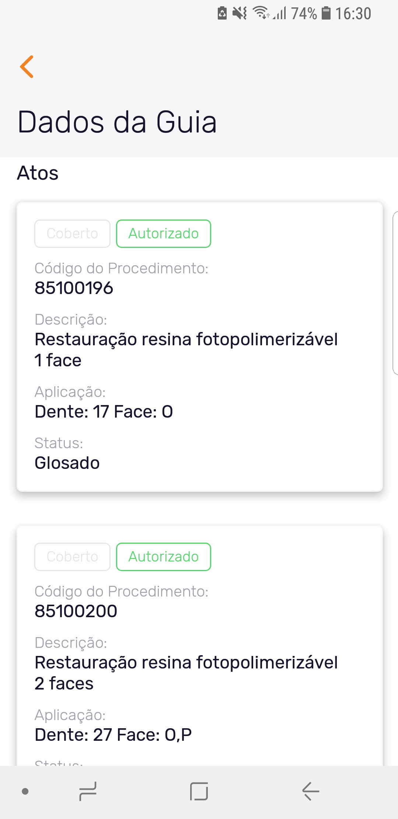Screen dimensions: 398x819
Task: Tap Autorizado badge on procedure 85100200
Action: (163, 557)
